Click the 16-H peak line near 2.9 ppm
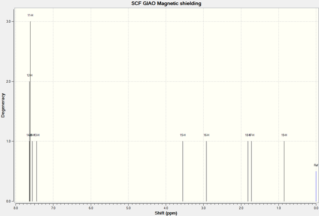This screenshot has height=216, width=319. [x=206, y=171]
